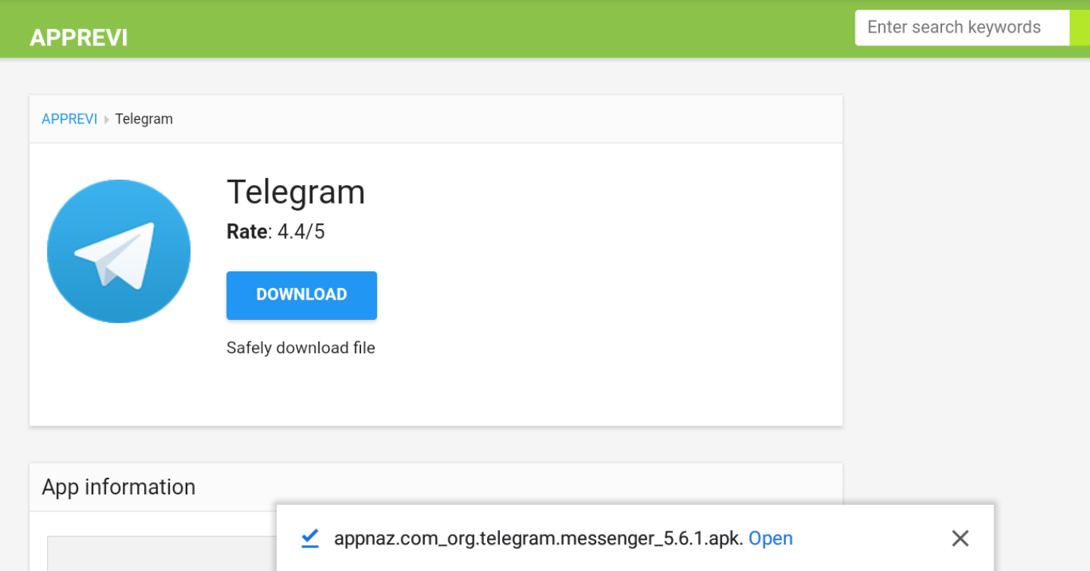
Task: Click the APPREVI site logo in header
Action: [x=79, y=38]
